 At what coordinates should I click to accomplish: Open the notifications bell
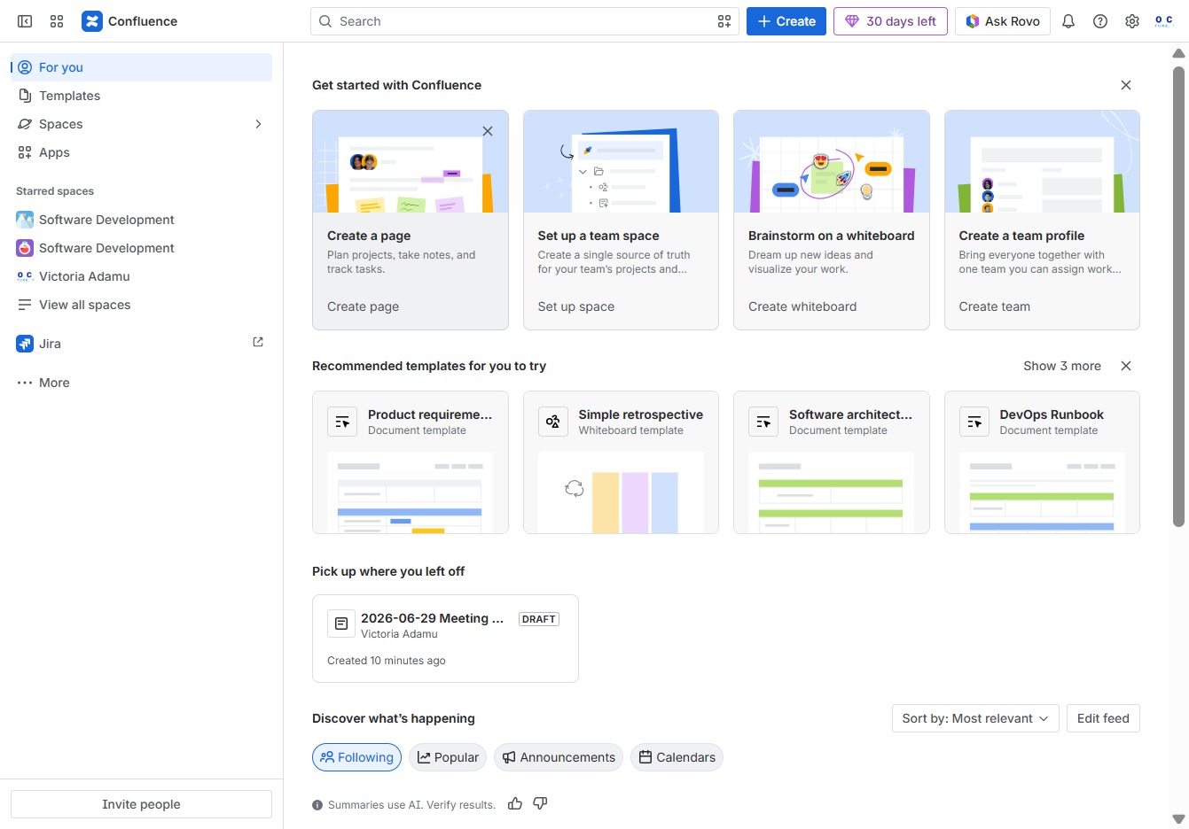tap(1068, 21)
